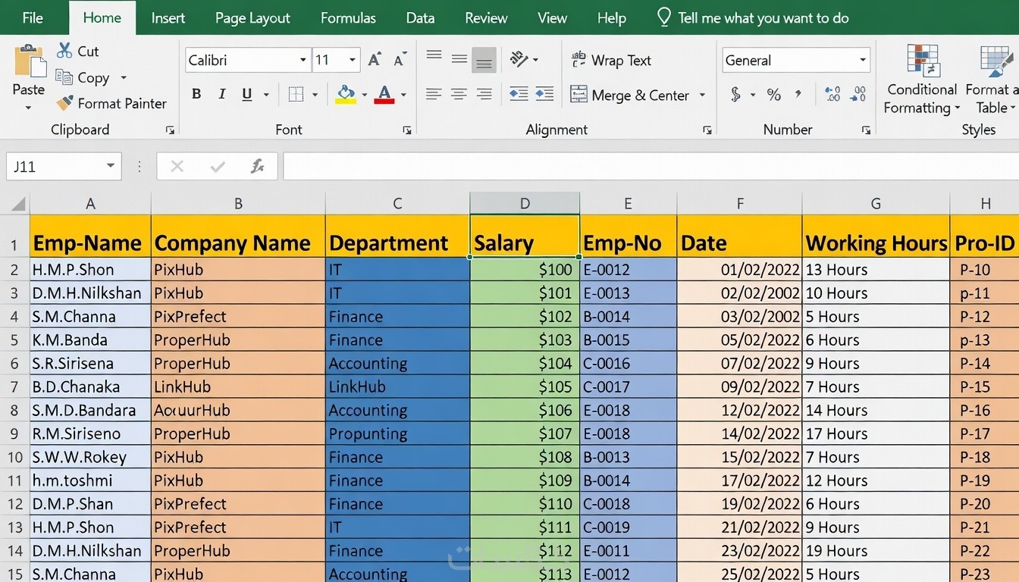
Task: Confirm entry with the formula bar checkmark
Action: point(218,166)
